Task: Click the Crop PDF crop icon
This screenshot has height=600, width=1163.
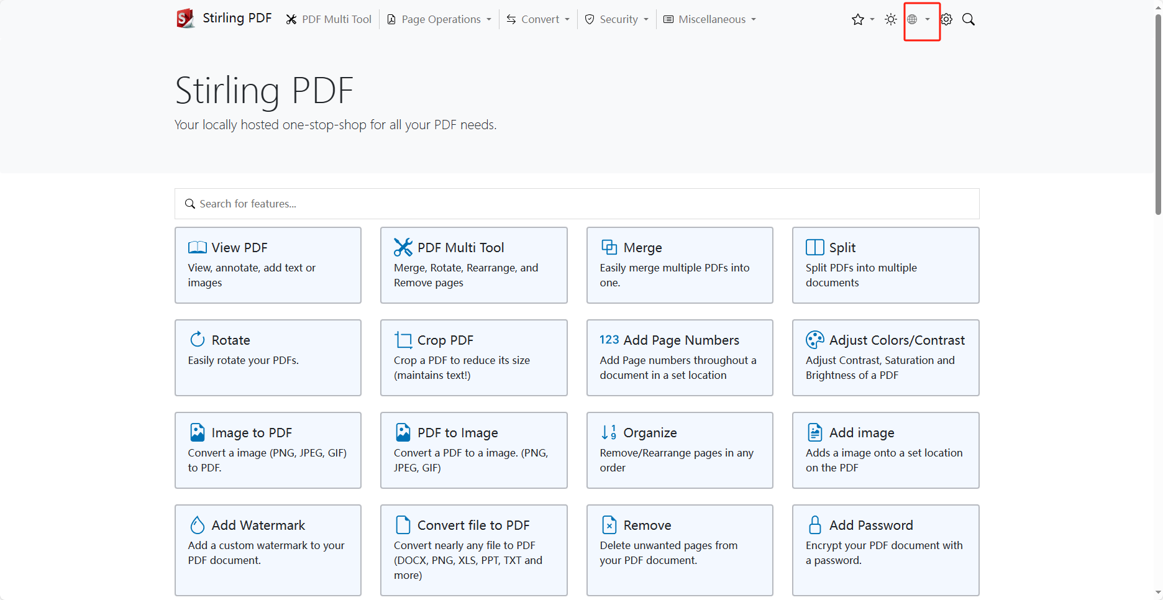Action: 403,340
